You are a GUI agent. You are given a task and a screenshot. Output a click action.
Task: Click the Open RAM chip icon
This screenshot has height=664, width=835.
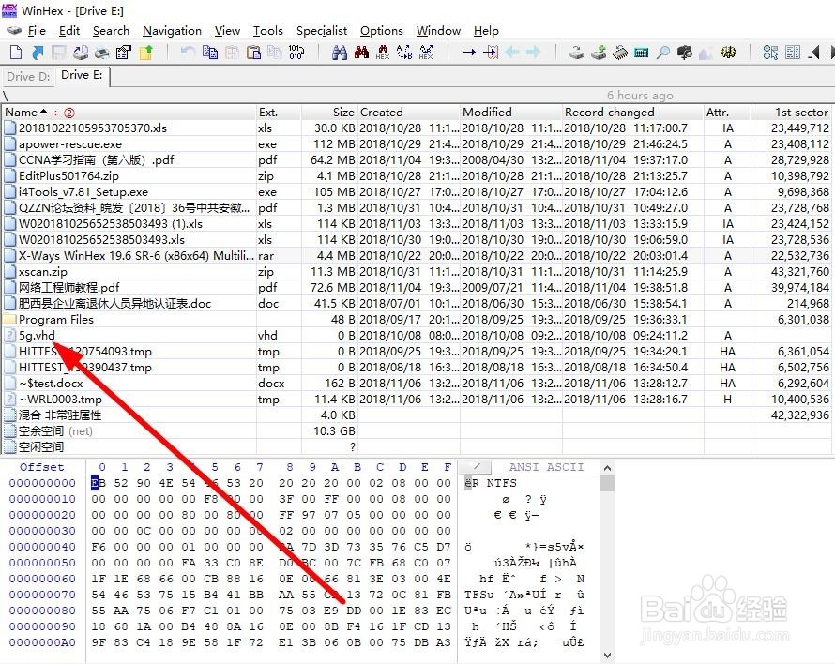tap(620, 53)
